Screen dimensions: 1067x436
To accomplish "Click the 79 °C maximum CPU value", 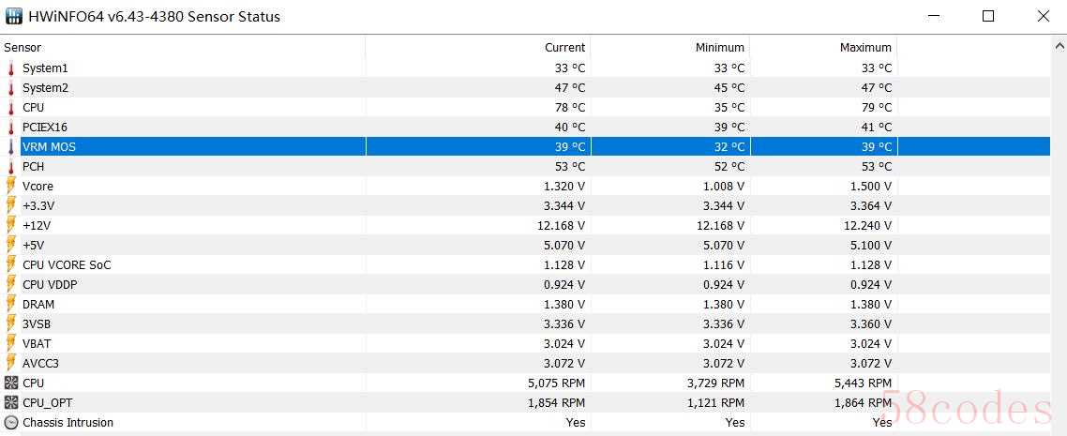I will [876, 108].
